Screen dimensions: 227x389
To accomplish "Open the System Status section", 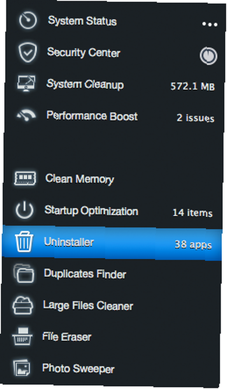I will [x=82, y=21].
